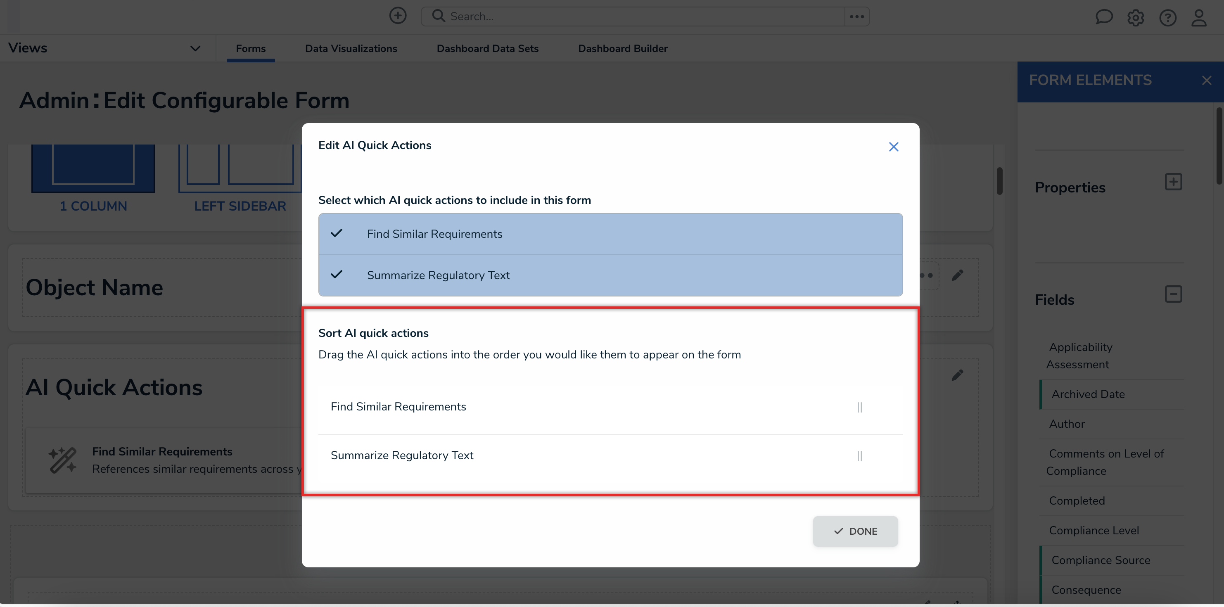
Task: Expand the Views dropdown
Action: coord(195,48)
